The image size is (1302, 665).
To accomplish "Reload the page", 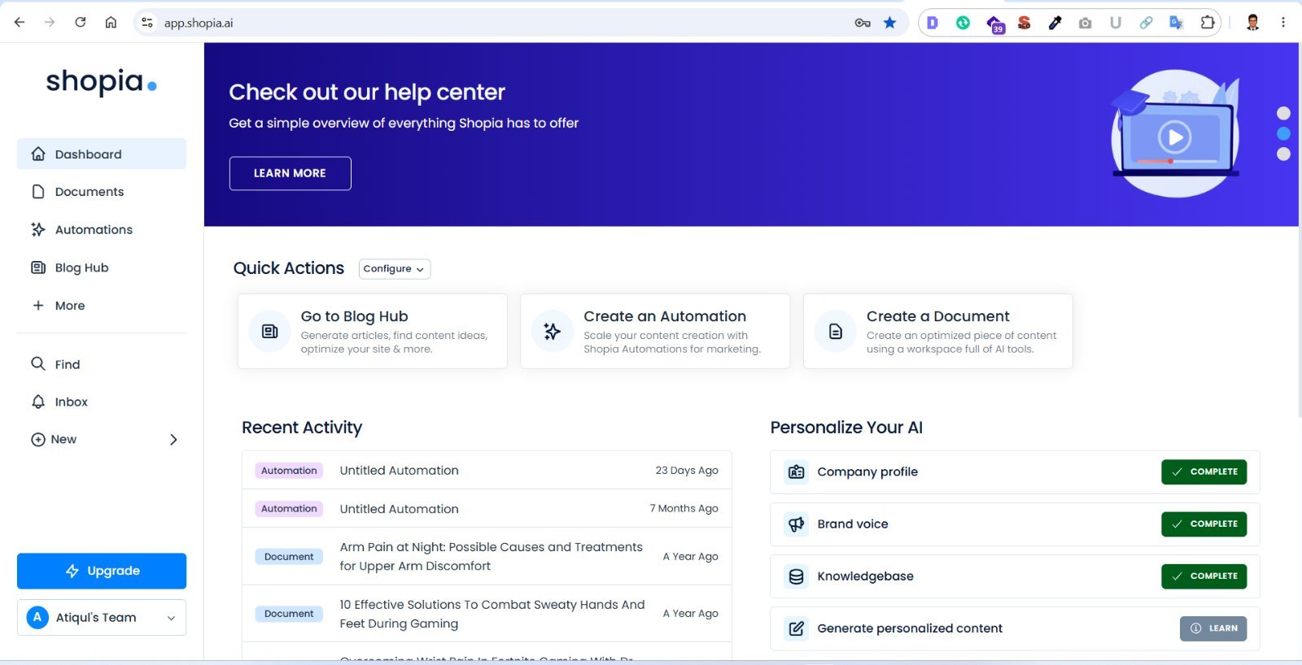I will (x=80, y=22).
